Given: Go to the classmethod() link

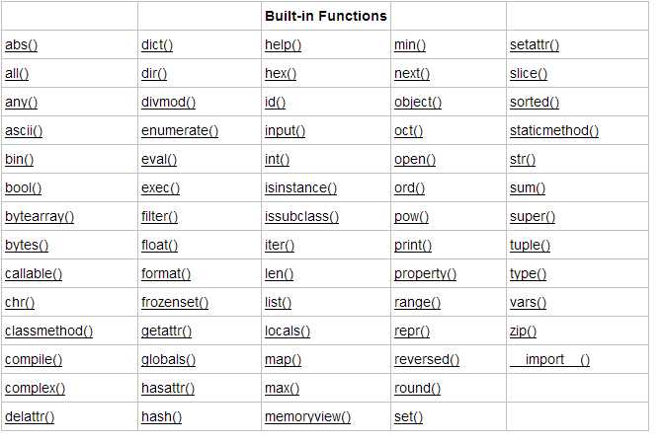Looking at the screenshot, I should [48, 331].
